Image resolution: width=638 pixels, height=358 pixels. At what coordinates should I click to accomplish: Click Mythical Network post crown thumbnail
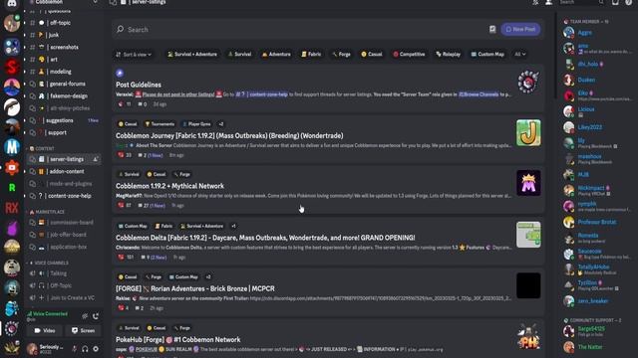(528, 183)
